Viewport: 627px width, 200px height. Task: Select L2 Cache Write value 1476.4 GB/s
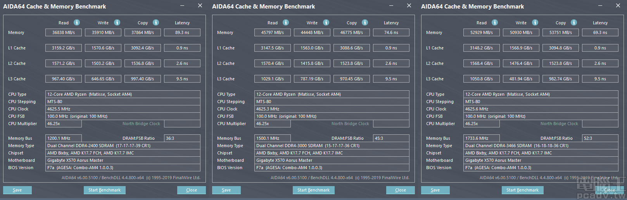pyautogui.click(x=521, y=63)
